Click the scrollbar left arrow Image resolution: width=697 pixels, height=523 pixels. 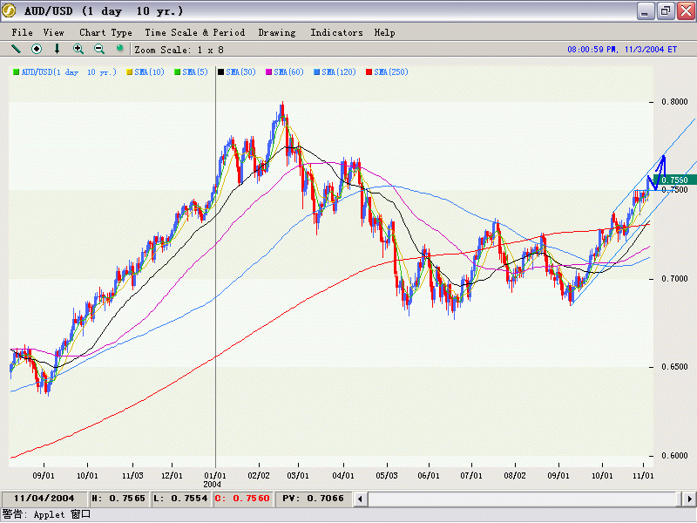pyautogui.click(x=360, y=499)
